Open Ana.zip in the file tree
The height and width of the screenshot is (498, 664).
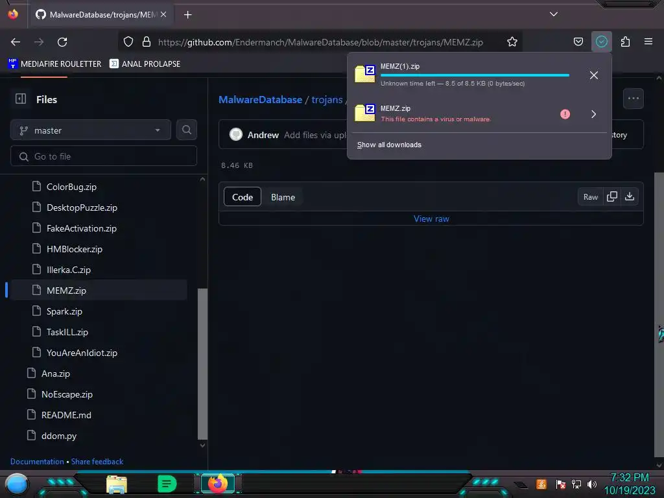56,373
